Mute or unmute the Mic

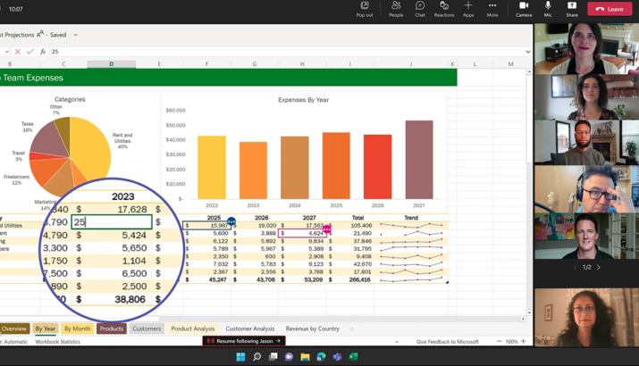548,9
